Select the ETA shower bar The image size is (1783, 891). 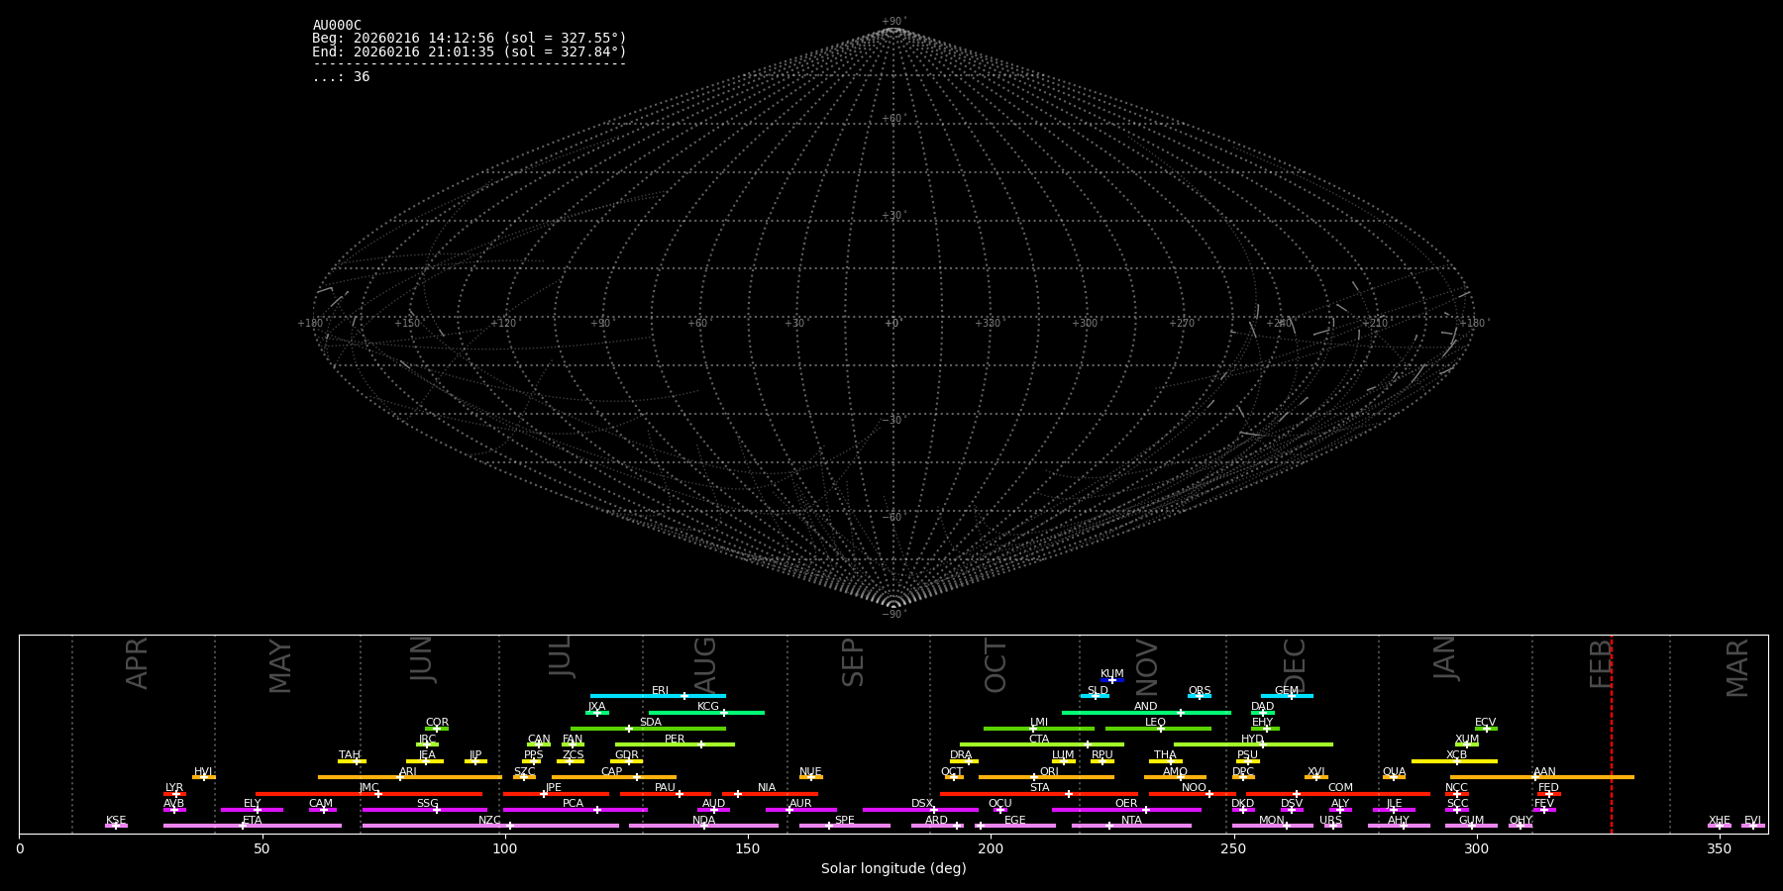coord(253,826)
